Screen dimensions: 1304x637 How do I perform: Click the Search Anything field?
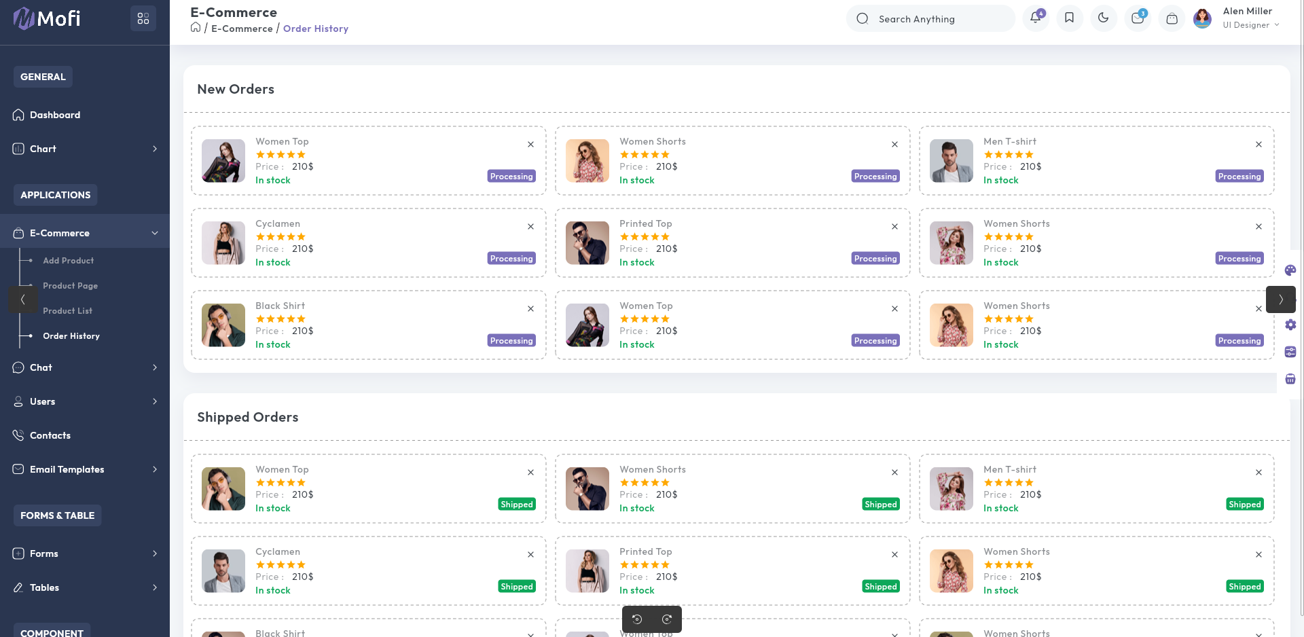pos(930,19)
